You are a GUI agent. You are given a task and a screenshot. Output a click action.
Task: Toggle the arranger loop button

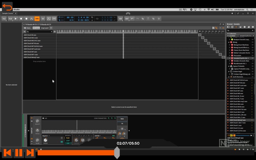tap(97, 19)
